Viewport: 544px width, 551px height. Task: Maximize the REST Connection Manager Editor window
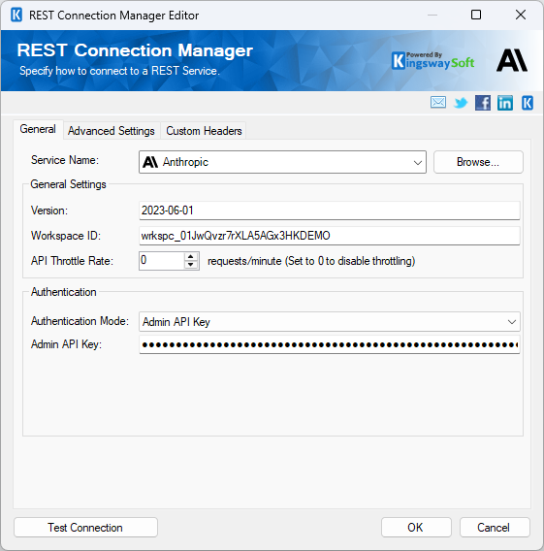475,15
